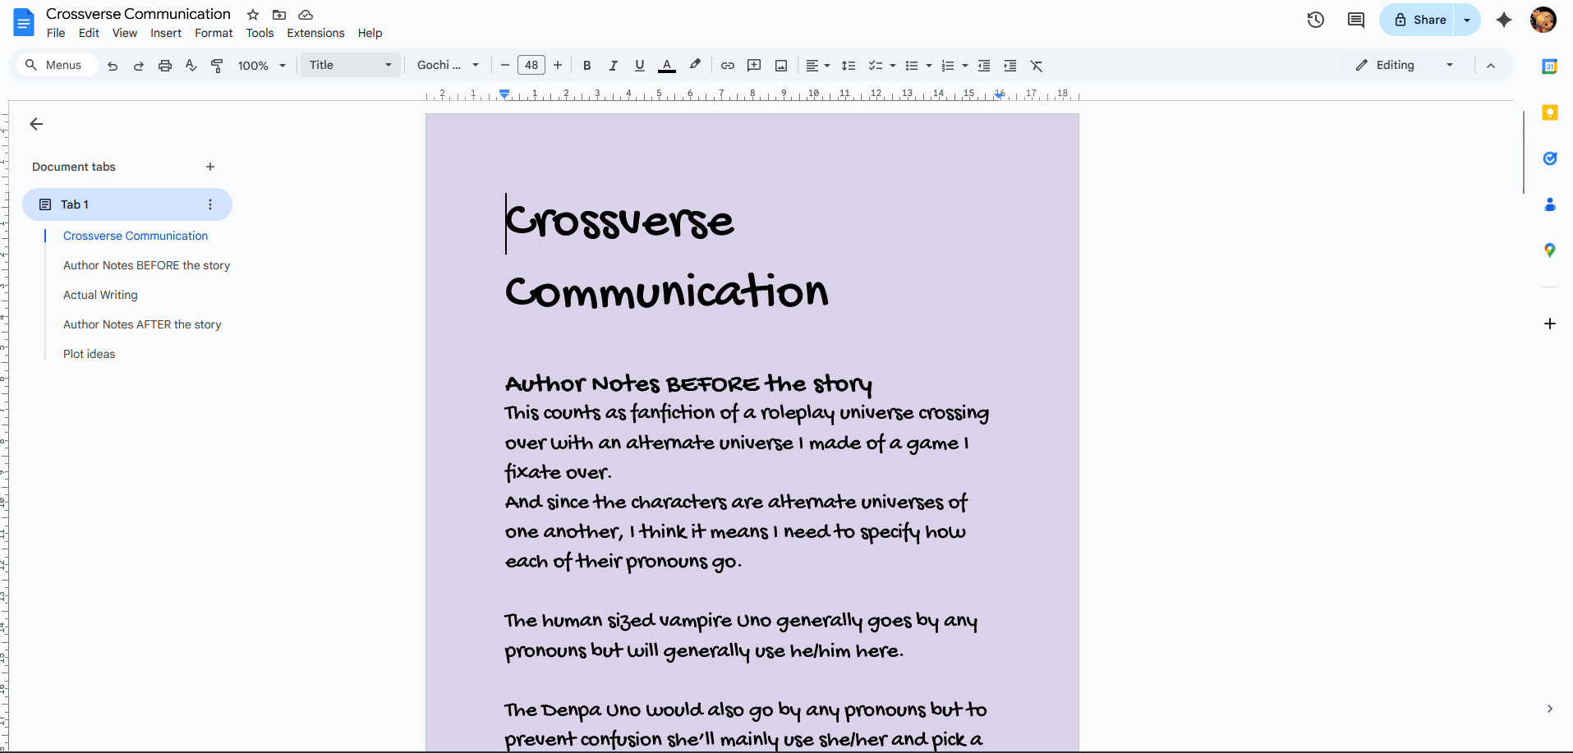The image size is (1573, 753).
Task: Increase indent of the paragraph
Action: point(1010,66)
